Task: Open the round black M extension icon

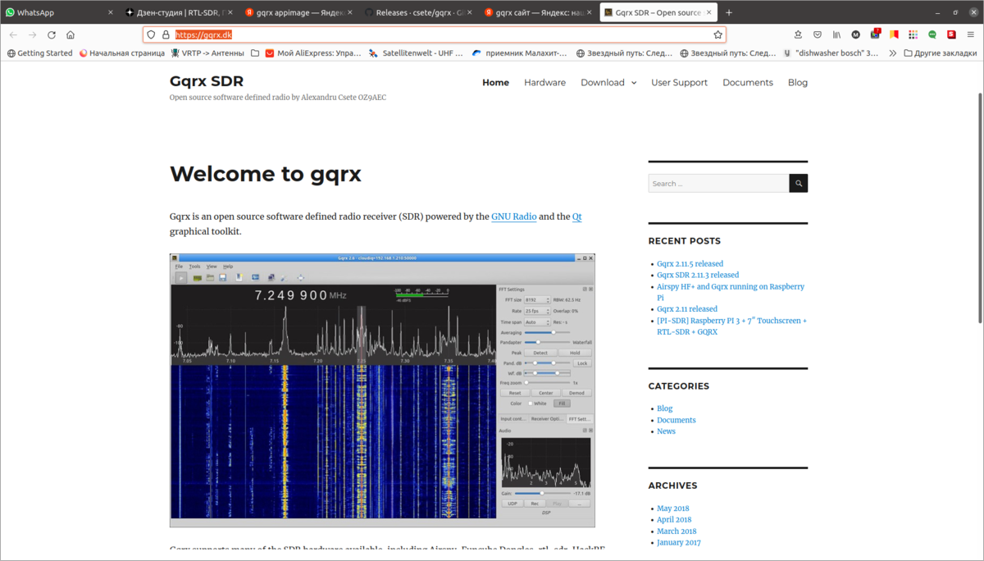Action: tap(856, 34)
